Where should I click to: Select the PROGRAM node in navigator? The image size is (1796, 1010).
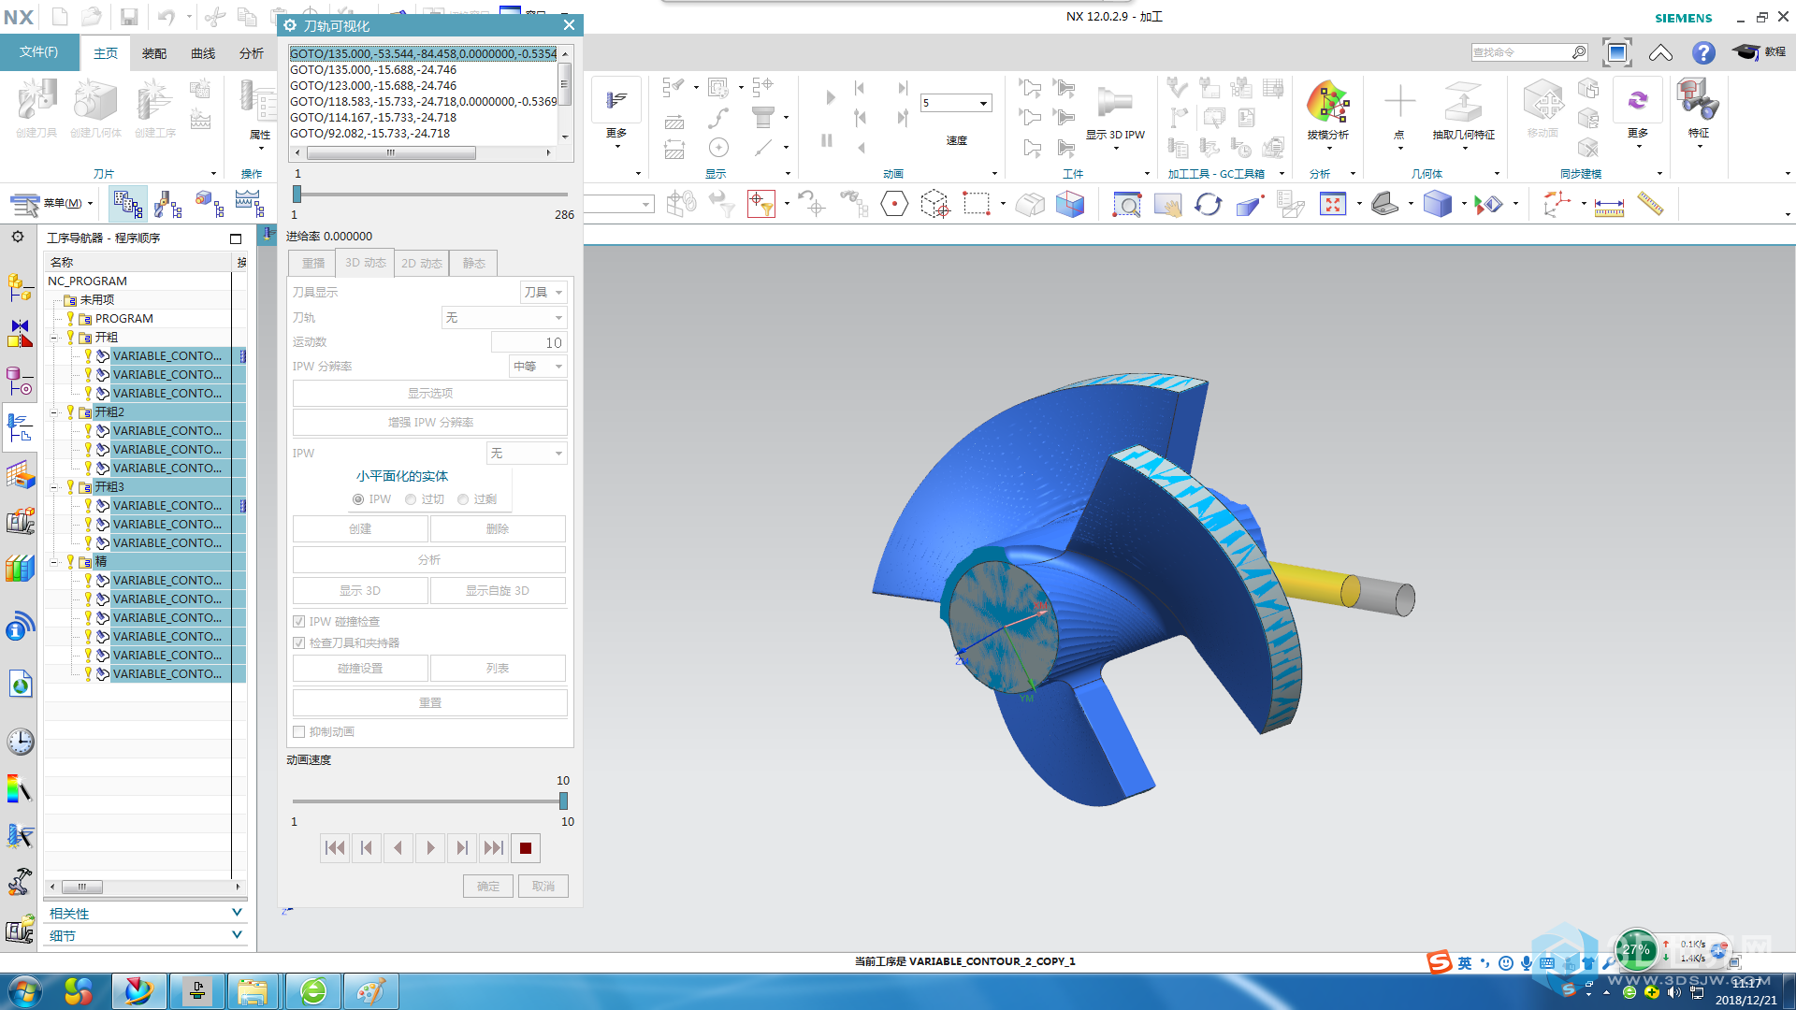[x=123, y=318]
